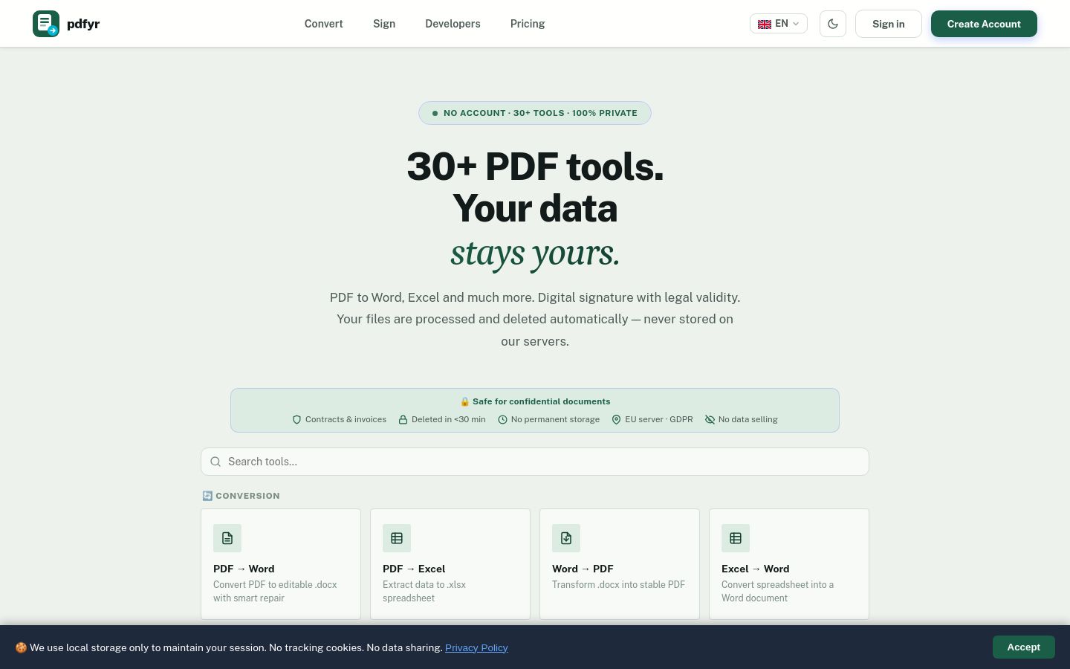Open the Sign menu
This screenshot has height=669, width=1070.
[384, 24]
